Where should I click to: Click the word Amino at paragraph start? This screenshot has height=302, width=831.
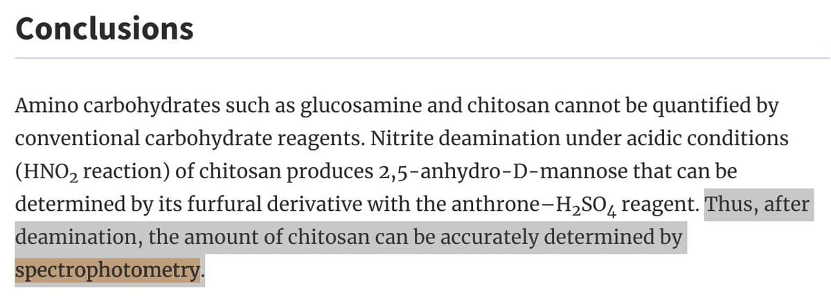[x=41, y=106]
